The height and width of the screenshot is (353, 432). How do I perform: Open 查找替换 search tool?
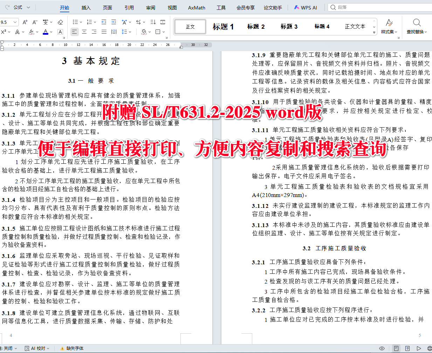[x=417, y=27]
